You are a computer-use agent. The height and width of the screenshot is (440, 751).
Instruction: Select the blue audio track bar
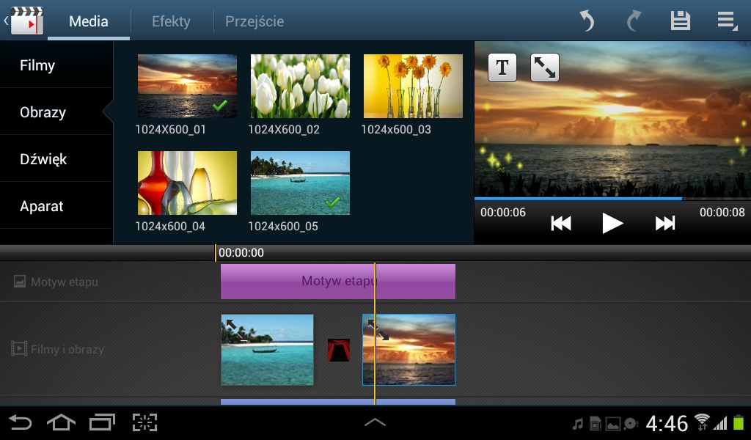(338, 402)
